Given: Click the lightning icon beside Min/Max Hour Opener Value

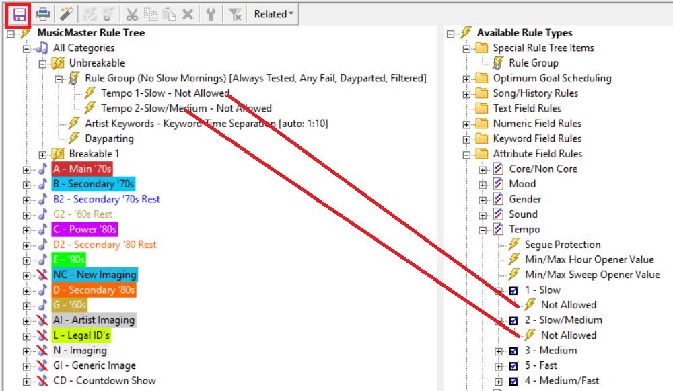Looking at the screenshot, I should [513, 259].
